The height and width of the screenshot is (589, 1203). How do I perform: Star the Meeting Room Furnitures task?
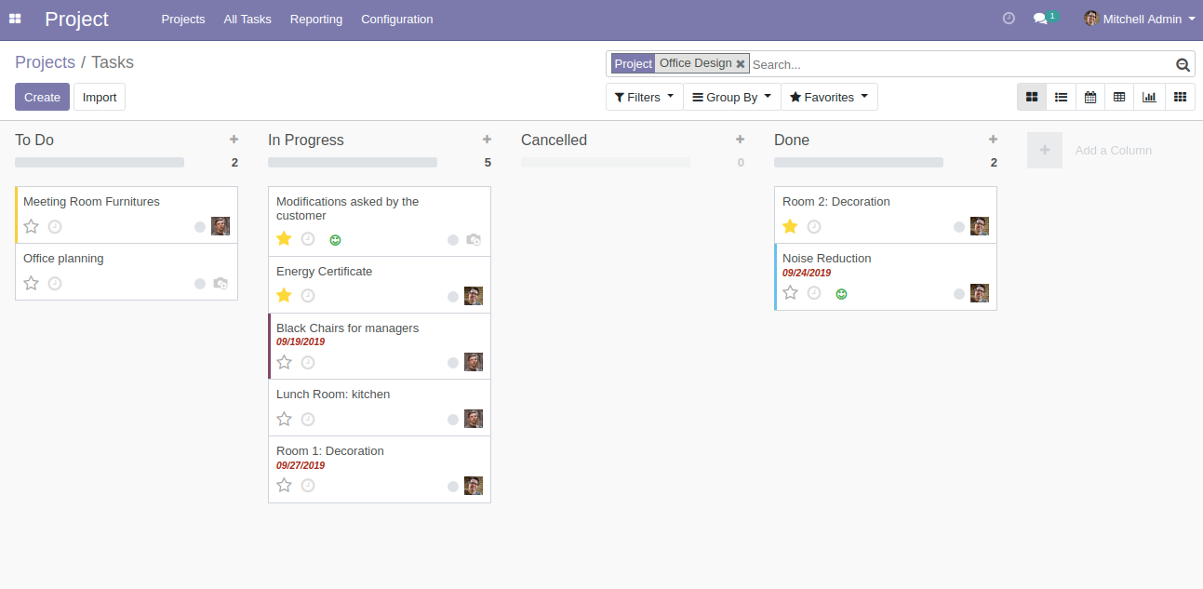click(x=32, y=226)
